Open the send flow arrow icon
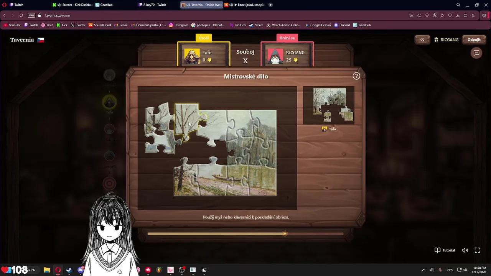 pyautogui.click(x=442, y=15)
